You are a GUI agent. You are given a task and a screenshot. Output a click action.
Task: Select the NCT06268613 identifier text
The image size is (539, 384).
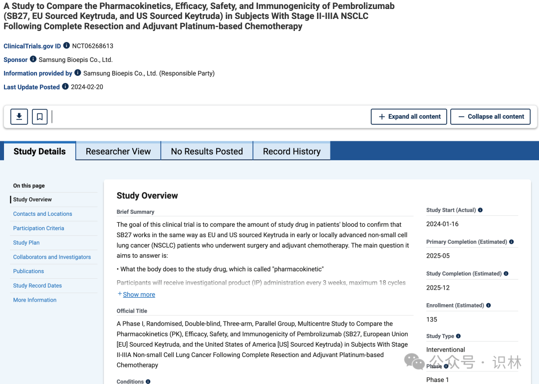click(x=92, y=46)
